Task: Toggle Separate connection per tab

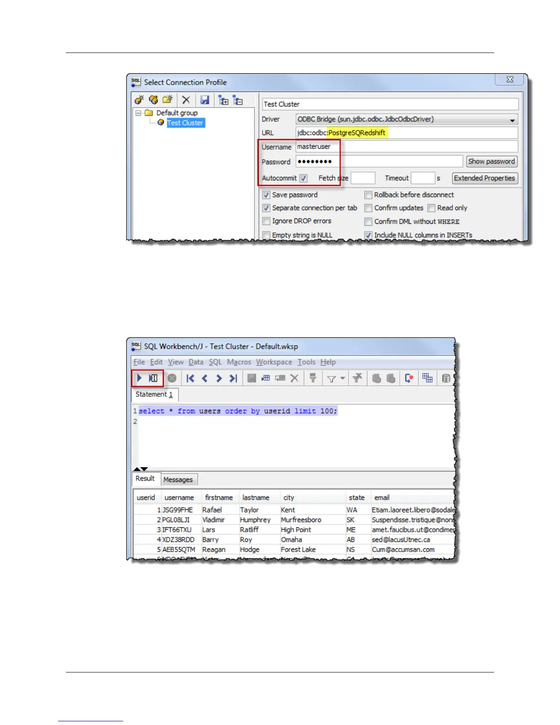Action: pos(266,208)
